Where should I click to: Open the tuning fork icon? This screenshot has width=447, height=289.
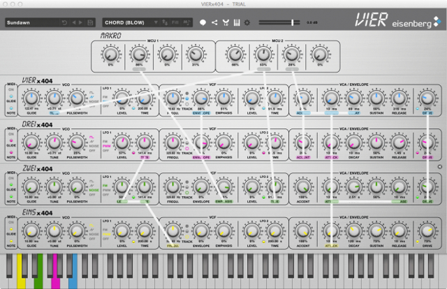226,22
